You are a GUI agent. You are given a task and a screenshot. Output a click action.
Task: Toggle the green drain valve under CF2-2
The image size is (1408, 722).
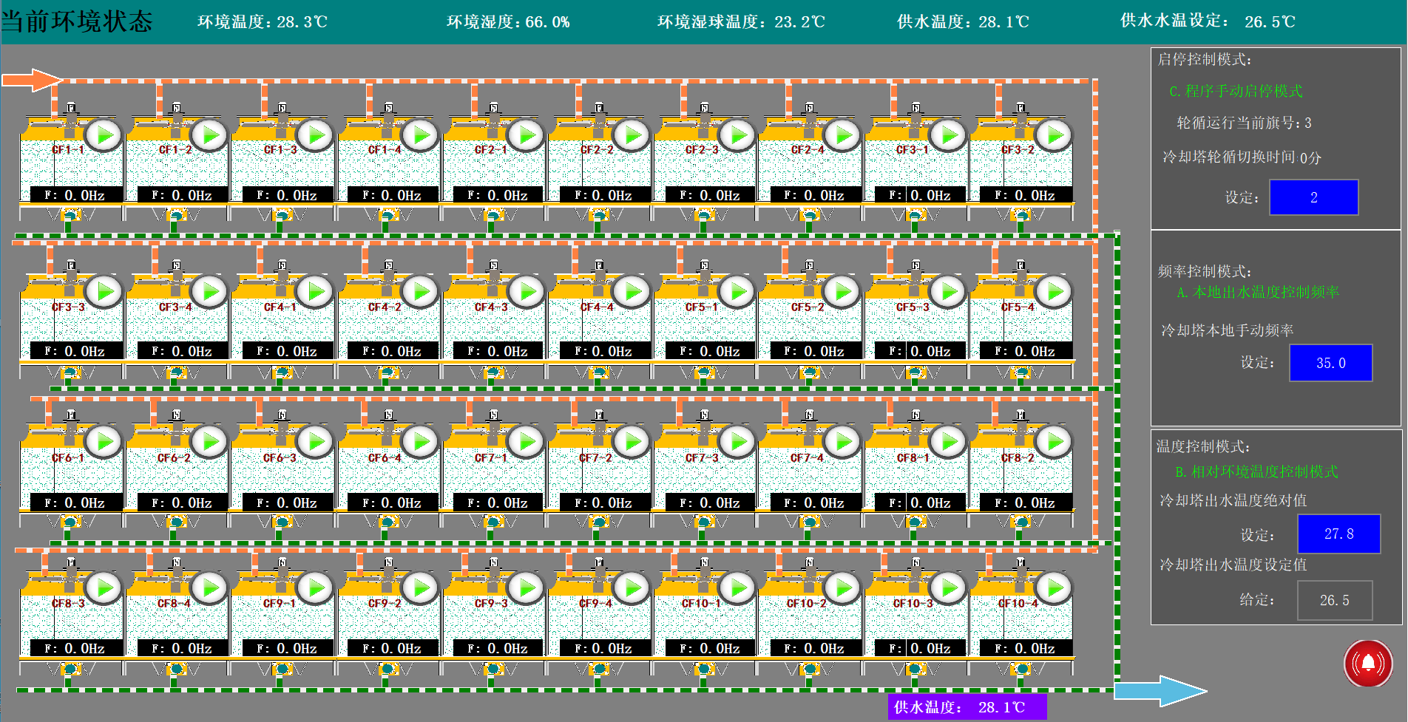[598, 216]
